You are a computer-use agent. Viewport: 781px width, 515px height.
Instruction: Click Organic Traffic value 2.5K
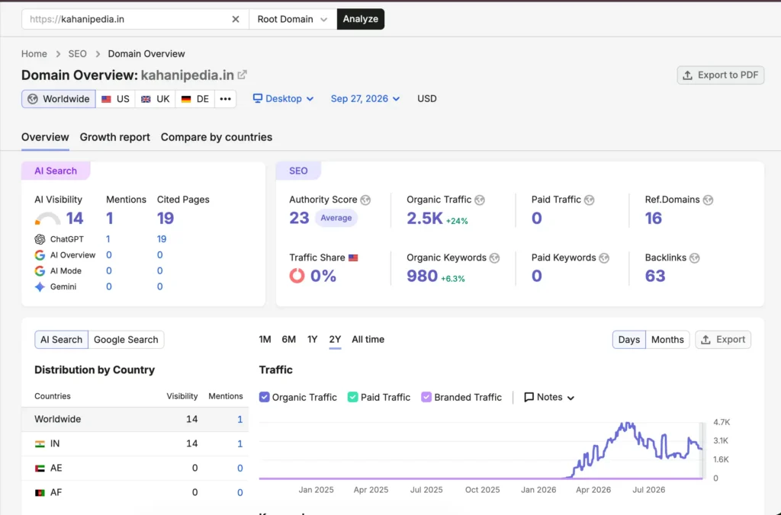click(424, 219)
